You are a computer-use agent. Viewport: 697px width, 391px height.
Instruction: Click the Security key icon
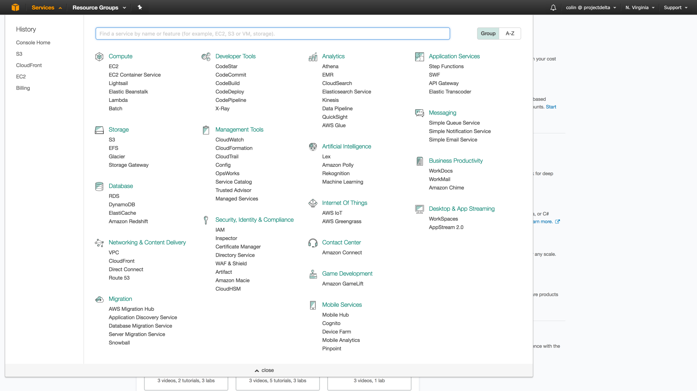pyautogui.click(x=206, y=220)
